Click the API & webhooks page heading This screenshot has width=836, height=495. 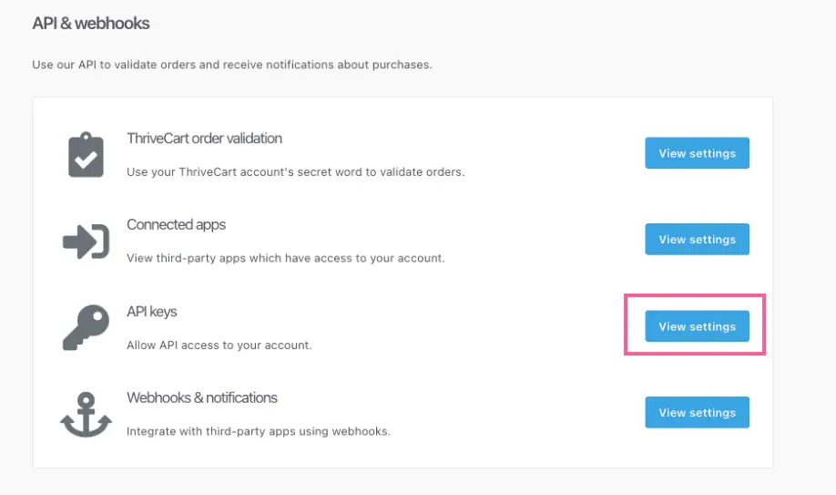(91, 24)
